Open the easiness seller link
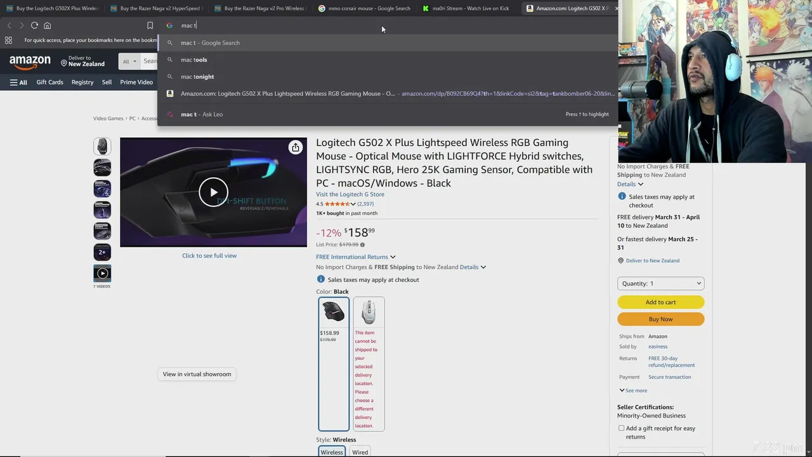 (x=658, y=347)
